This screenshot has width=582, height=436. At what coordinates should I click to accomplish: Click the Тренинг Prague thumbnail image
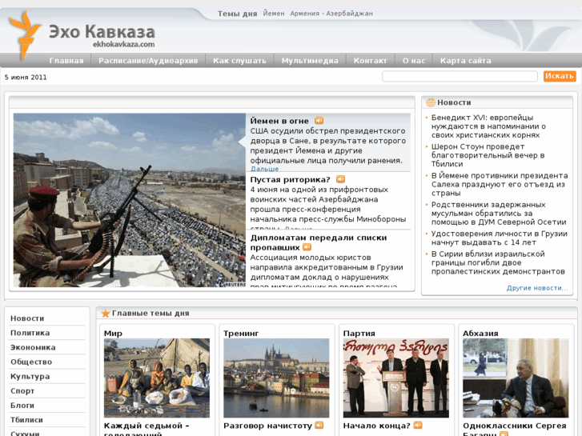point(276,378)
